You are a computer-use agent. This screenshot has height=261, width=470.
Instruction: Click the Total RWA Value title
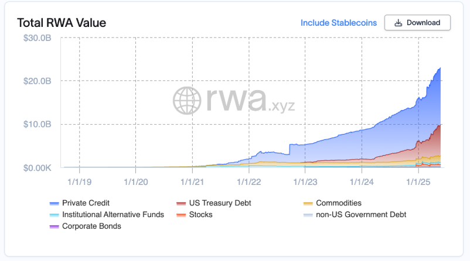62,23
